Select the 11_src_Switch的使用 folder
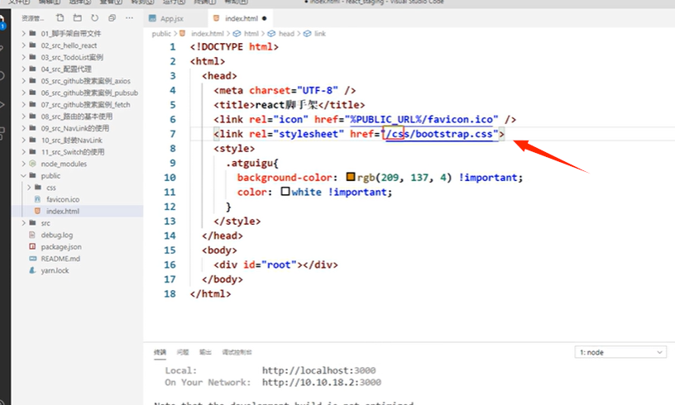675x405 pixels. tap(73, 152)
